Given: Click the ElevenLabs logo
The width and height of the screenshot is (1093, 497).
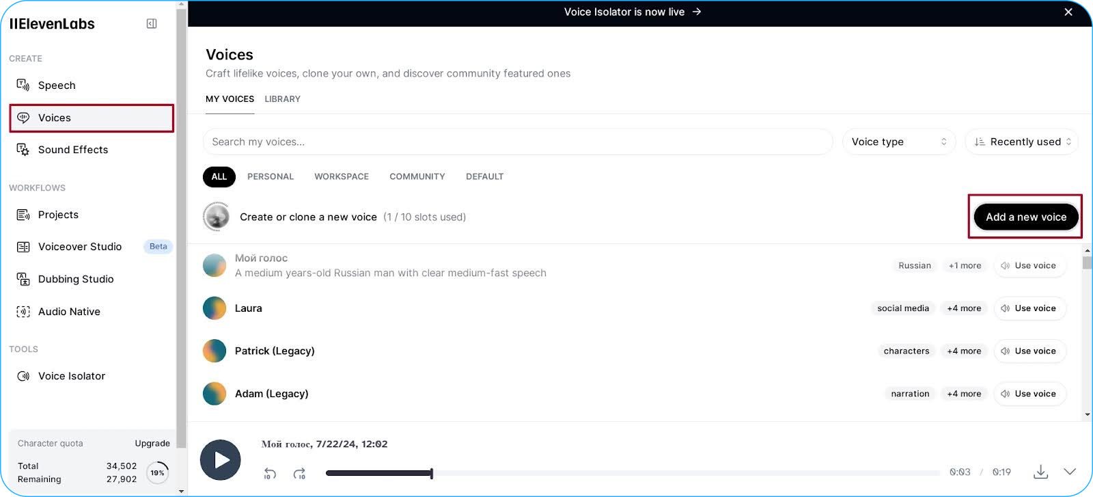Looking at the screenshot, I should pyautogui.click(x=52, y=24).
